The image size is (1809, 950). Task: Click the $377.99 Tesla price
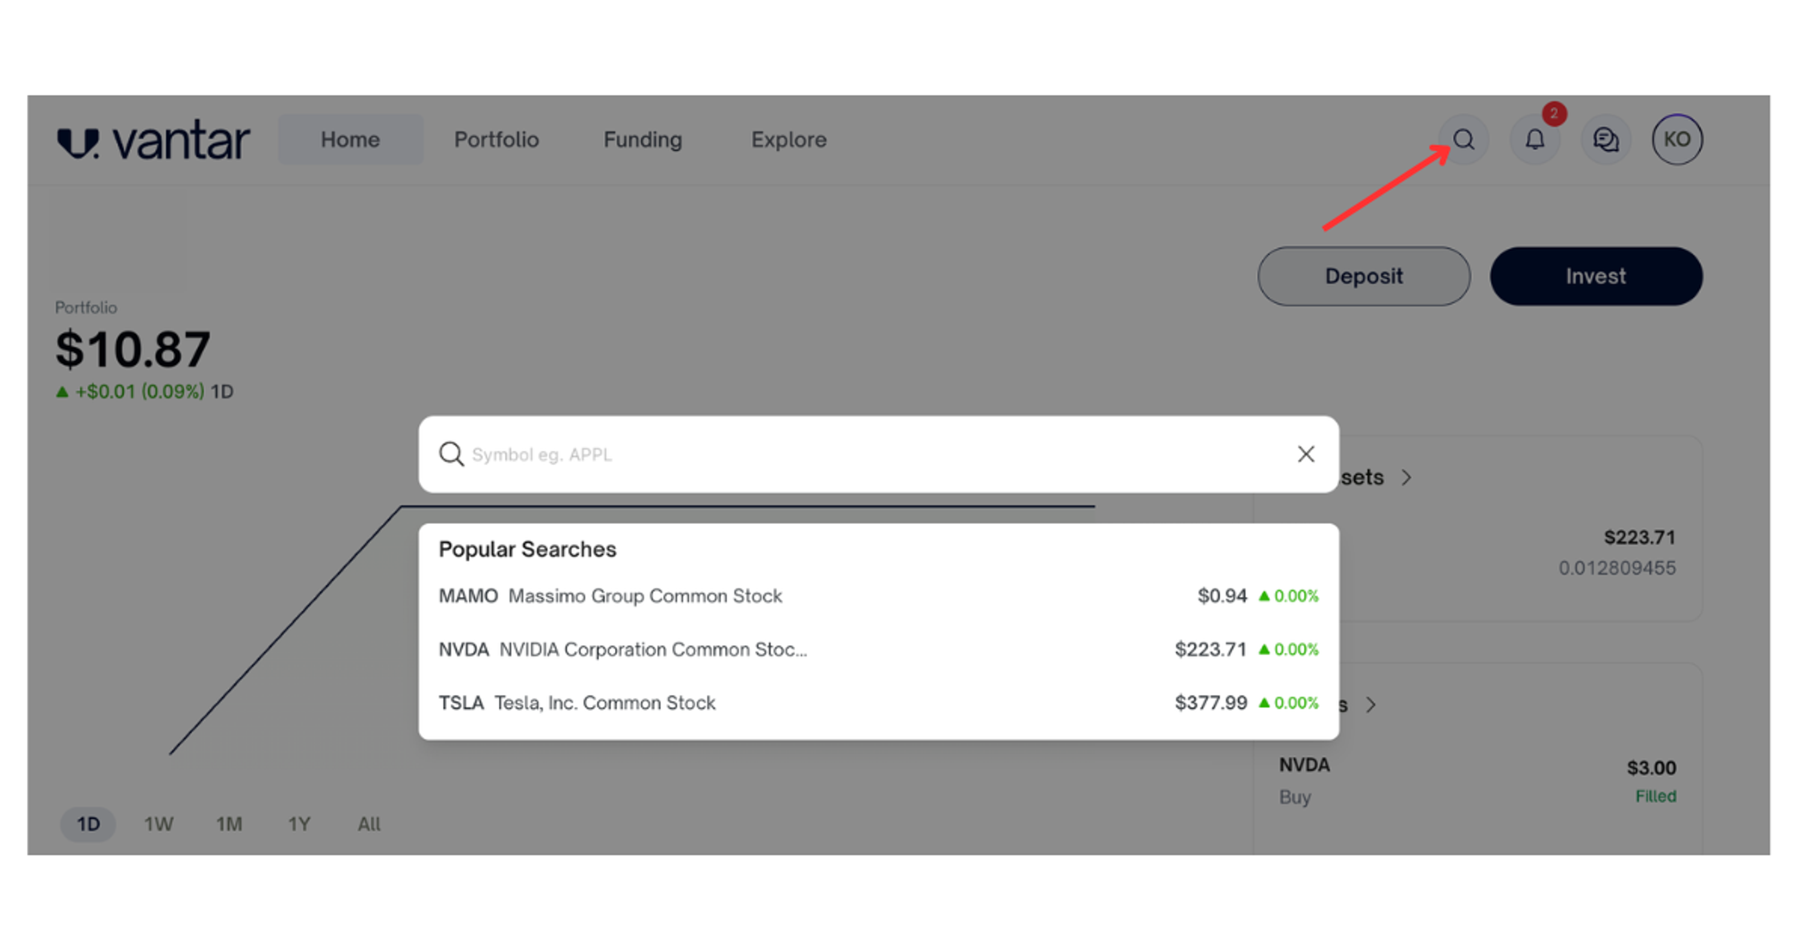(x=1211, y=703)
